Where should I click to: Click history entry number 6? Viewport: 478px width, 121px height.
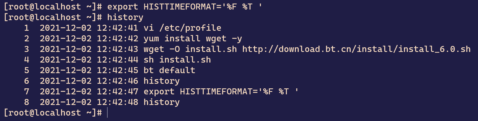[27, 81]
